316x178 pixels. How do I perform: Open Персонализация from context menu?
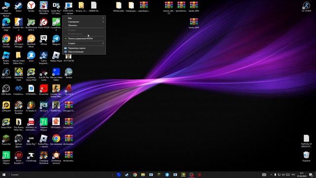point(84,51)
